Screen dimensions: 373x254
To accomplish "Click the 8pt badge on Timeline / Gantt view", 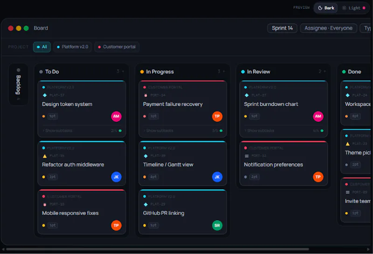I will pos(153,177).
